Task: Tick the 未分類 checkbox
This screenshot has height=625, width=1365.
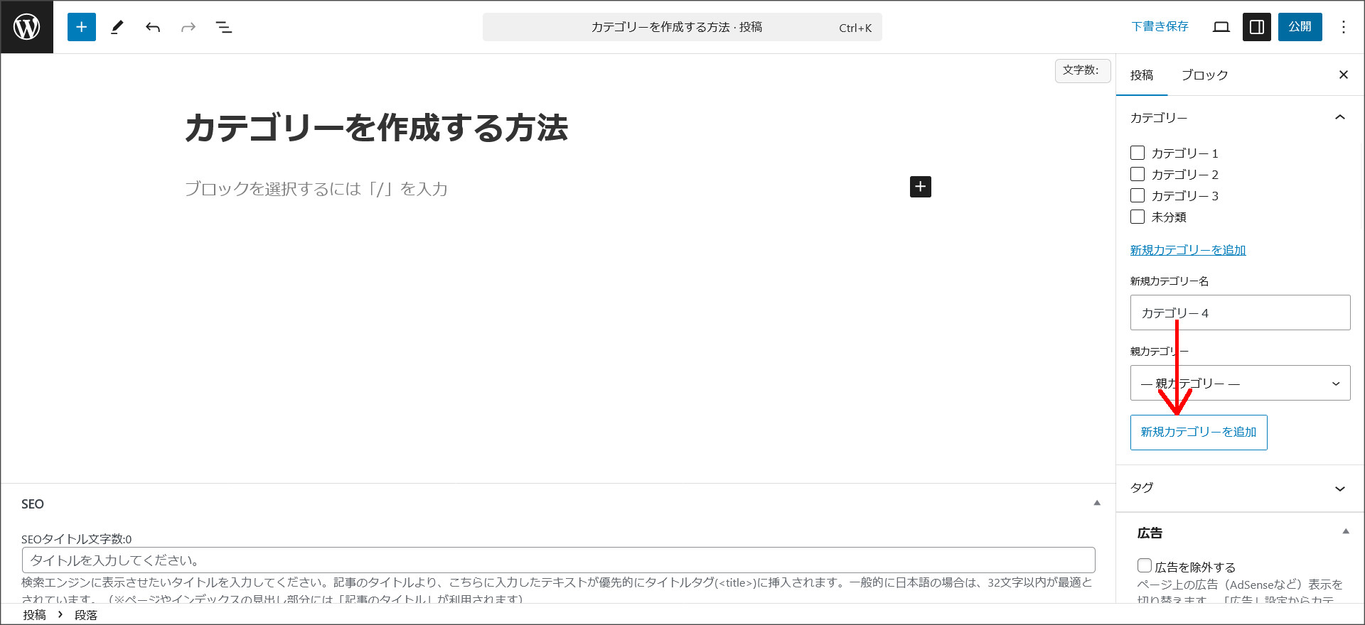Action: (x=1137, y=217)
